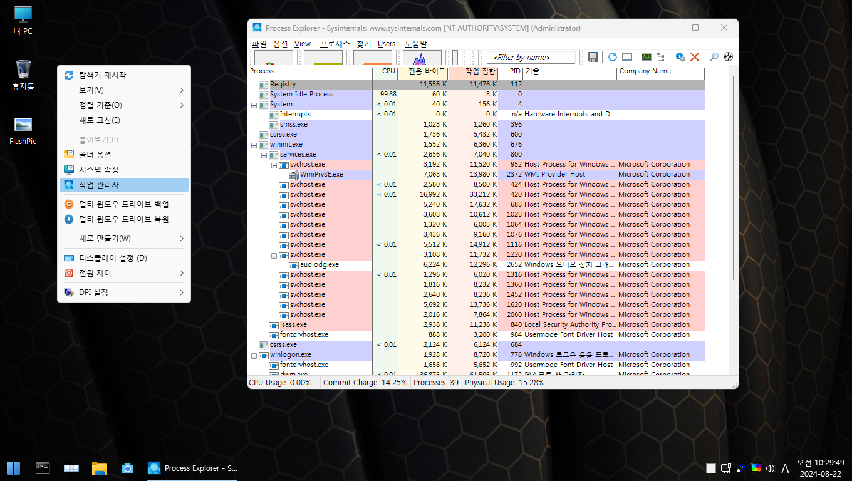Viewport: 852px width, 481px height.
Task: Click the speaker volume tray icon
Action: point(770,468)
